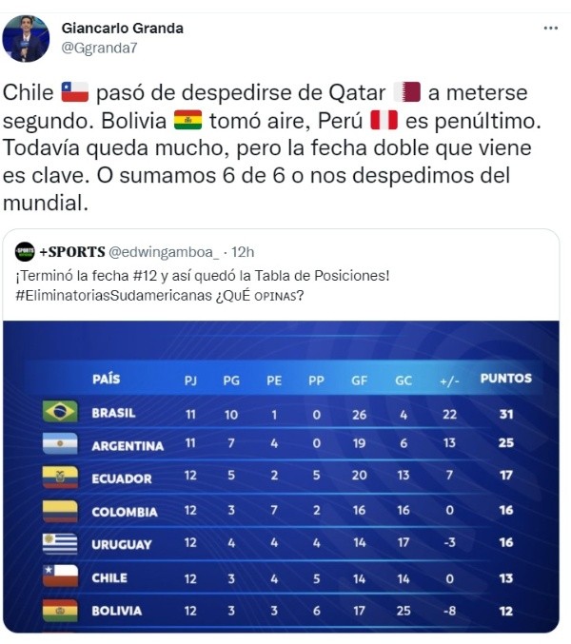Click the Brazil flag icon in table

tap(60, 412)
